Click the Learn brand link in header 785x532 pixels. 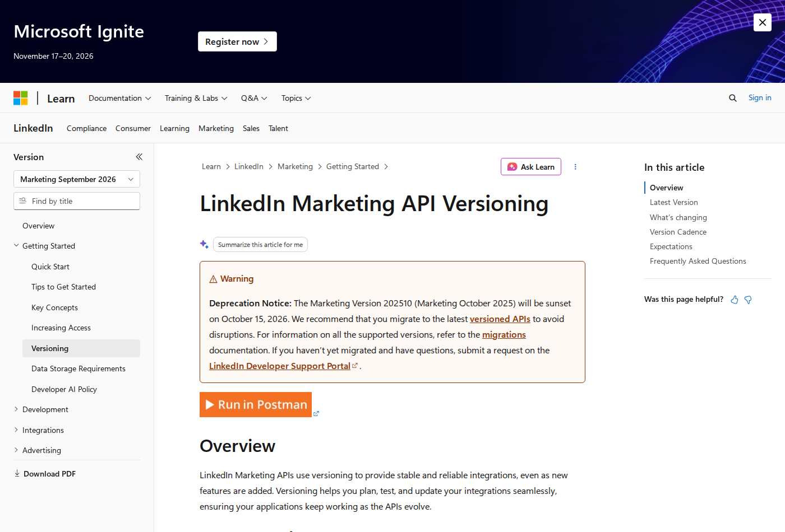[x=61, y=99]
